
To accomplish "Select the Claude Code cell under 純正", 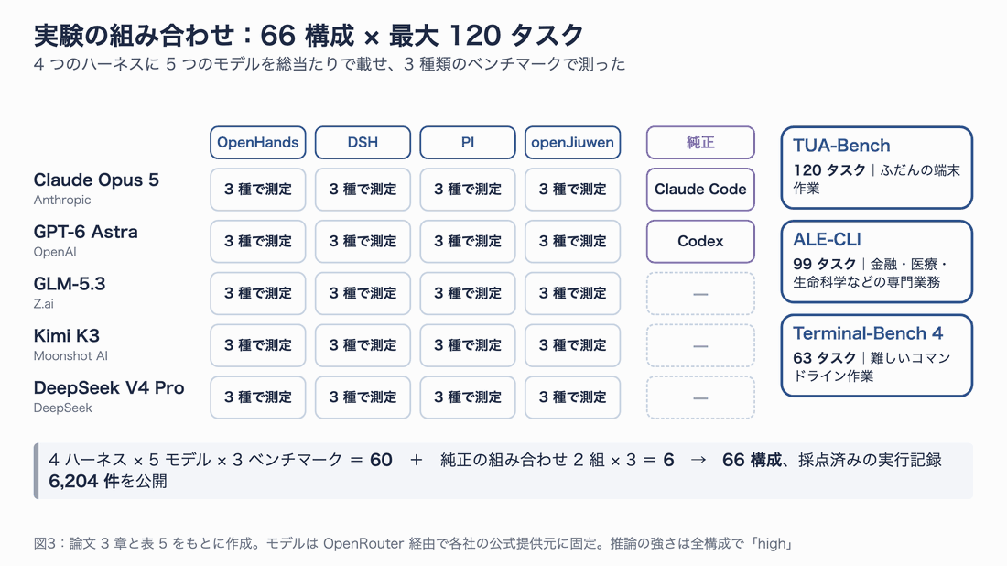I will 700,190.
